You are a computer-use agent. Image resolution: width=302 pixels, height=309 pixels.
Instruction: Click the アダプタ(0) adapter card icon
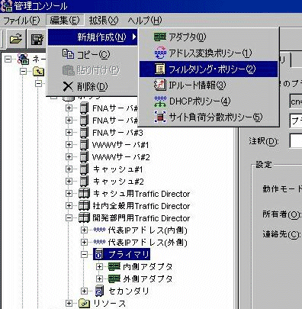click(160, 37)
